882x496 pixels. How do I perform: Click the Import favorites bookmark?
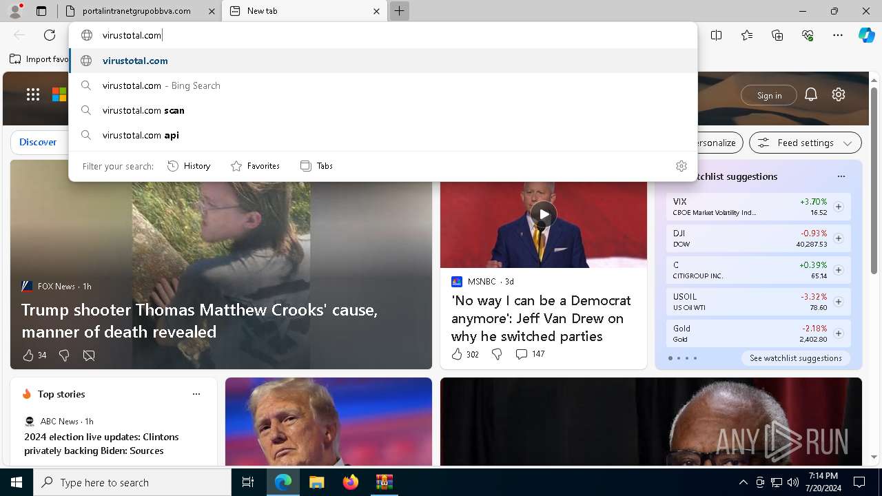[39, 59]
